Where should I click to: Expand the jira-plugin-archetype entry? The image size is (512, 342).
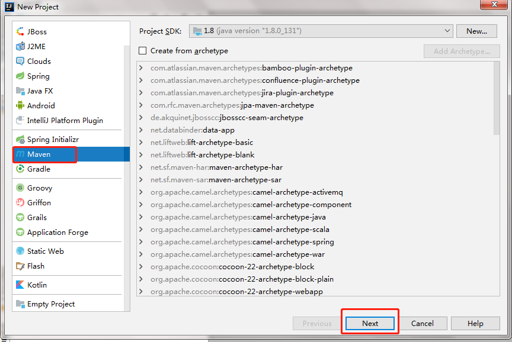click(x=141, y=92)
